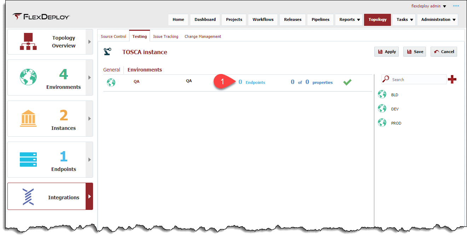Screen dimensions: 467x240
Task: Select the PROD environment label
Action: [396, 123]
